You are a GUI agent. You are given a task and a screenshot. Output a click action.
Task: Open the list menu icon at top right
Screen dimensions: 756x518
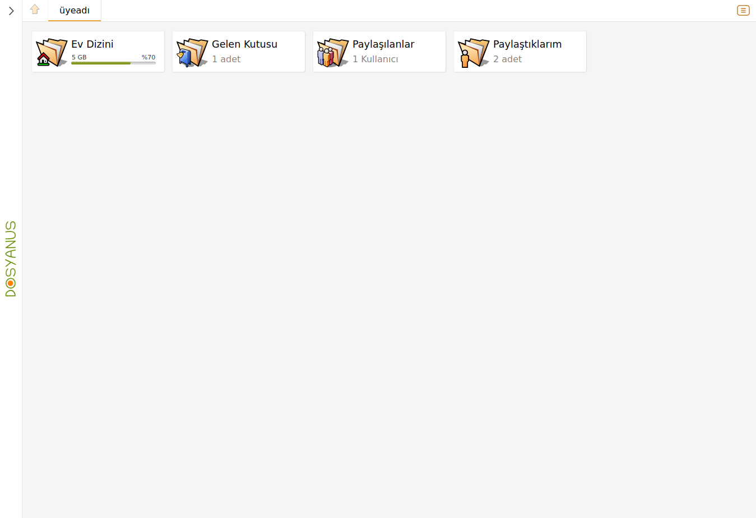point(743,10)
